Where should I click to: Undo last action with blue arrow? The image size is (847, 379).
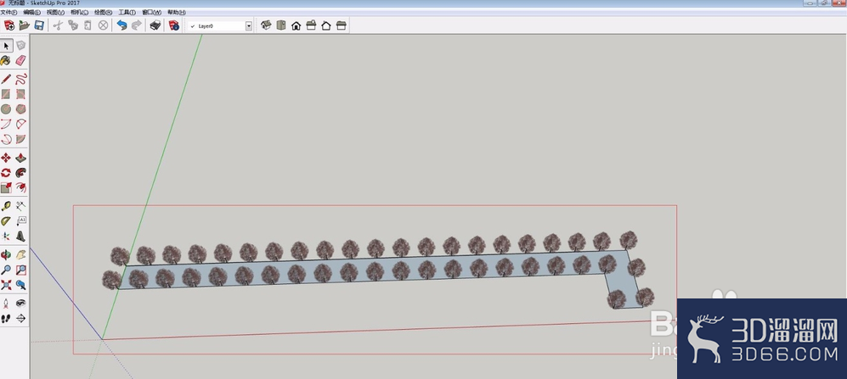(x=121, y=25)
